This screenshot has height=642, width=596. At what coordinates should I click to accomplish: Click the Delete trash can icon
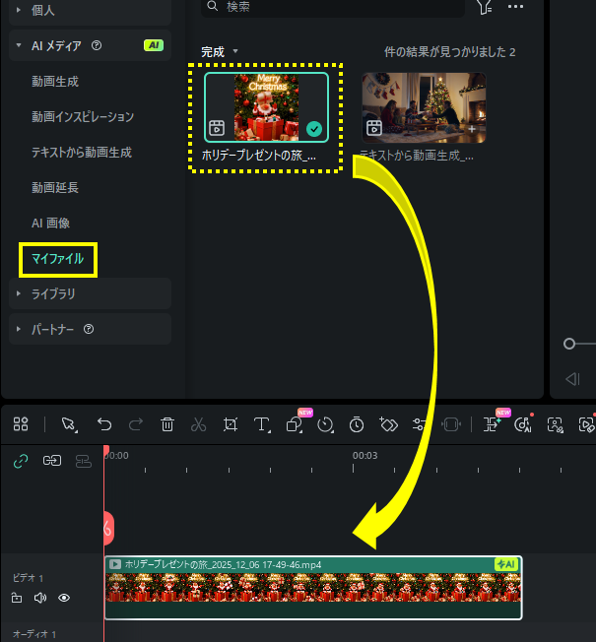pyautogui.click(x=167, y=424)
